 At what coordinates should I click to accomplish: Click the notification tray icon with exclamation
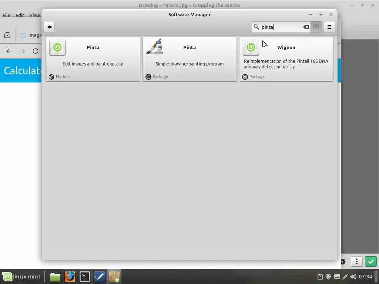[320, 277]
